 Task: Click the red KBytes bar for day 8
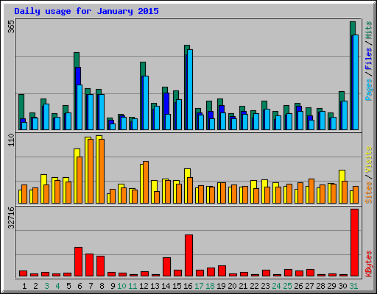[100, 266]
